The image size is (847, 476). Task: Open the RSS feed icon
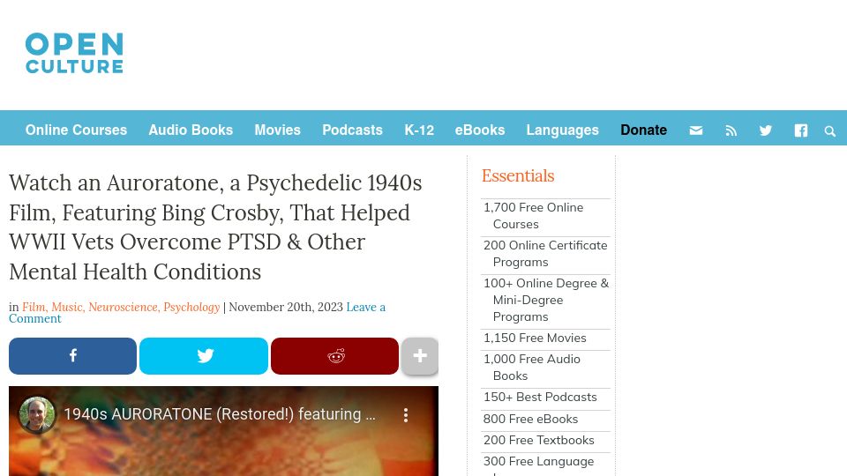coord(731,130)
